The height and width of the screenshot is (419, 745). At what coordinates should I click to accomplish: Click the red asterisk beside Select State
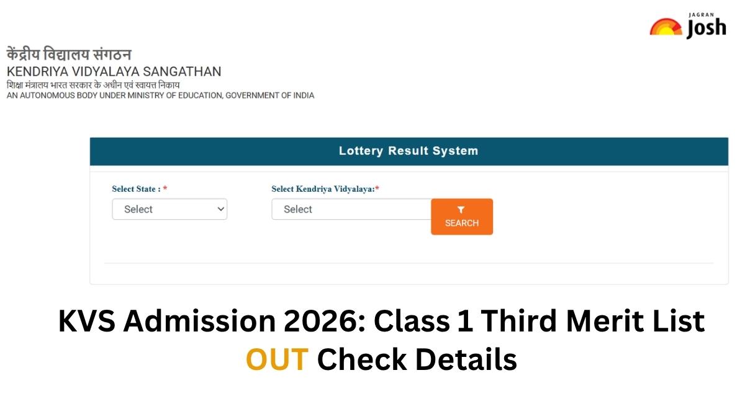(x=165, y=189)
